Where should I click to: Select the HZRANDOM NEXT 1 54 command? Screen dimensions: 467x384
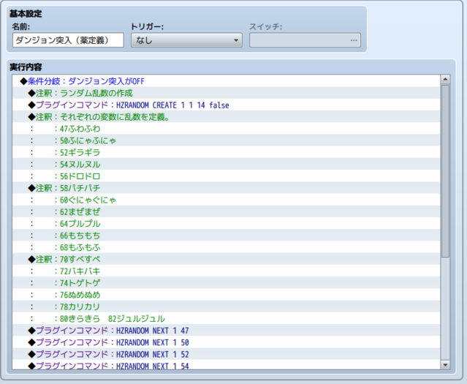pyautogui.click(x=226, y=365)
